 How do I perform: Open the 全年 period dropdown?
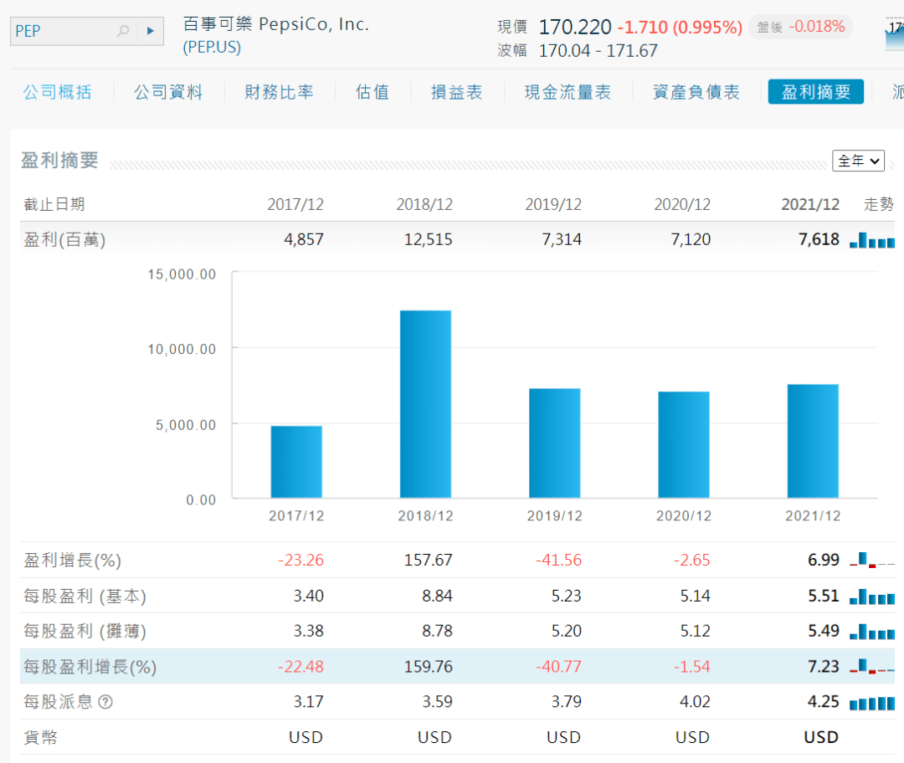pyautogui.click(x=858, y=161)
